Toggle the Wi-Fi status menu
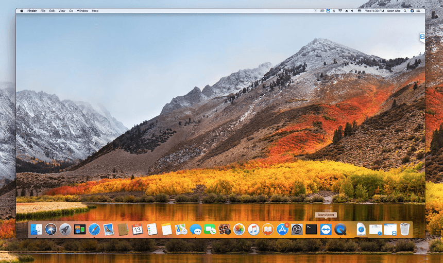 (x=340, y=11)
